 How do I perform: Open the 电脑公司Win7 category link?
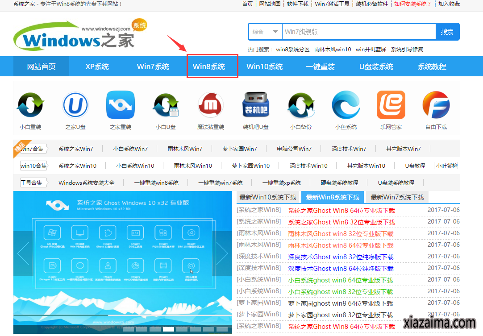pyautogui.click(x=294, y=149)
